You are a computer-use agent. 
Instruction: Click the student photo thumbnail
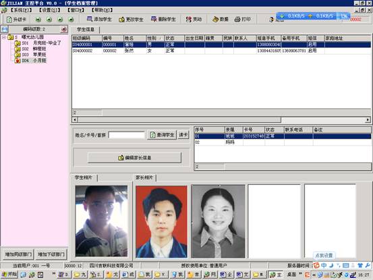pos(101,221)
